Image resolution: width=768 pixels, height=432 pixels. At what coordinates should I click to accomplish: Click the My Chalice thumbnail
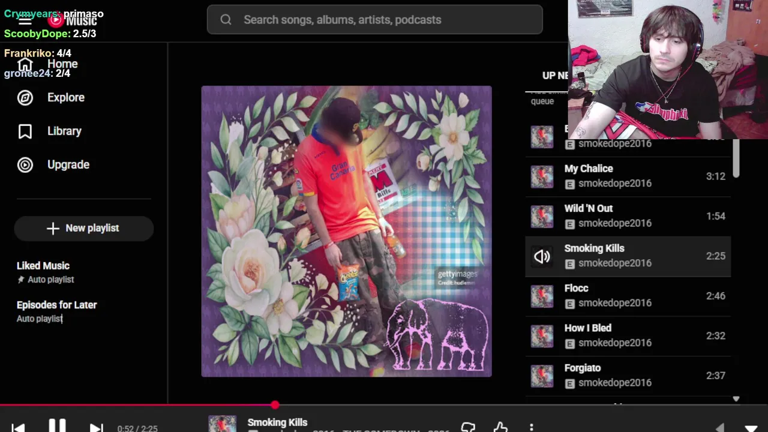pos(542,176)
